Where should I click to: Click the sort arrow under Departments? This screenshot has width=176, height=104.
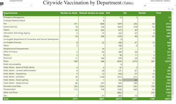tap(4, 15)
